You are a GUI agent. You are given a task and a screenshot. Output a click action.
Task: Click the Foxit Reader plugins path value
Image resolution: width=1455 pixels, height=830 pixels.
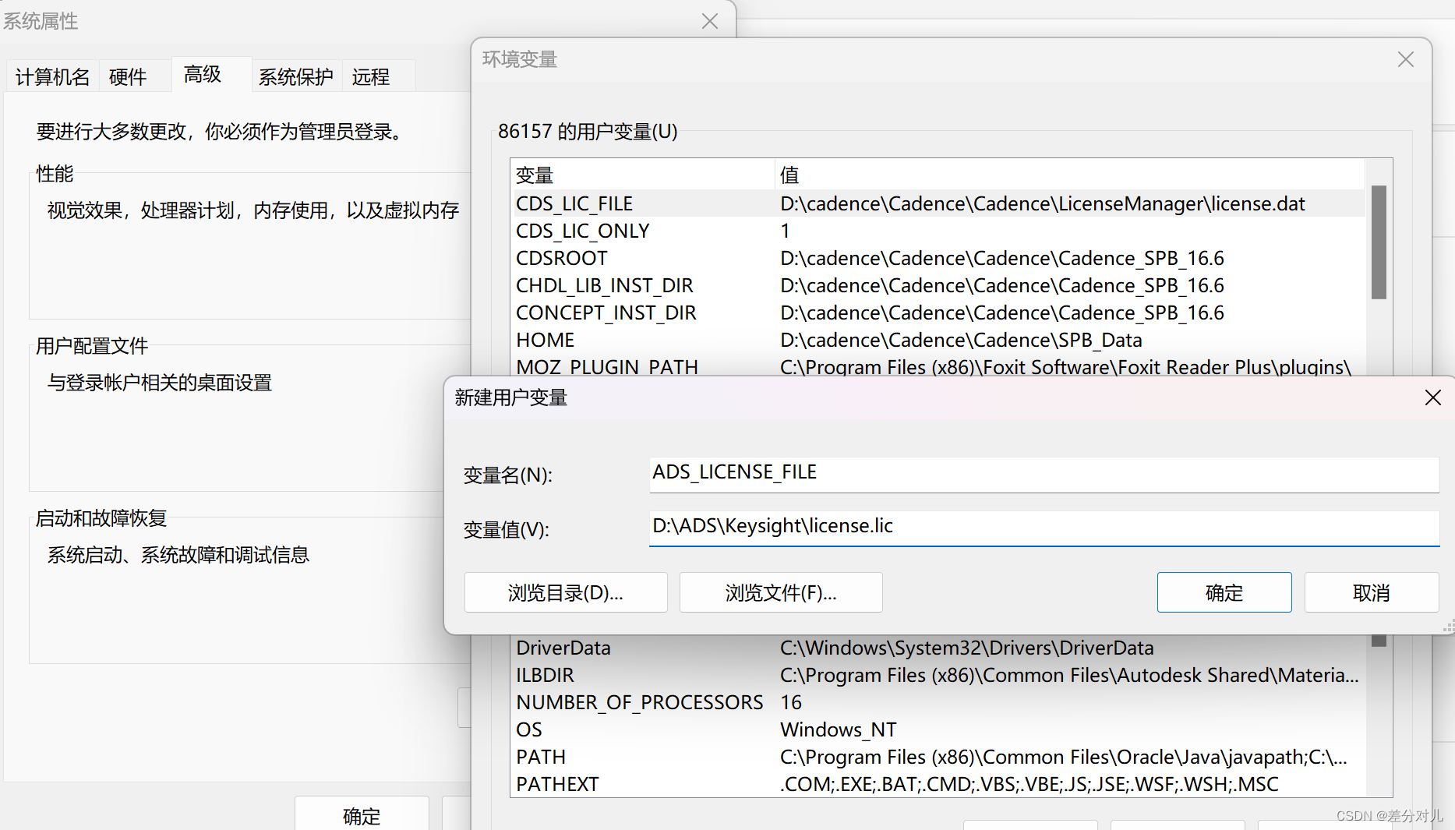pos(1065,366)
